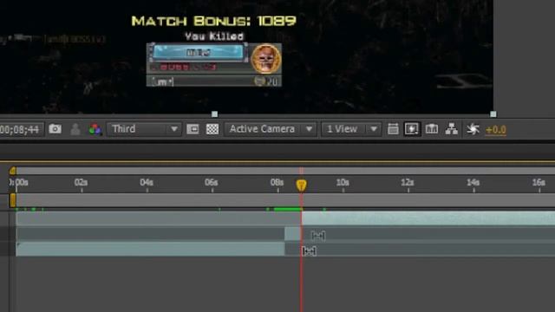Click the time navigator start handle
Viewport: 555px width, 312px height.
pos(13,171)
